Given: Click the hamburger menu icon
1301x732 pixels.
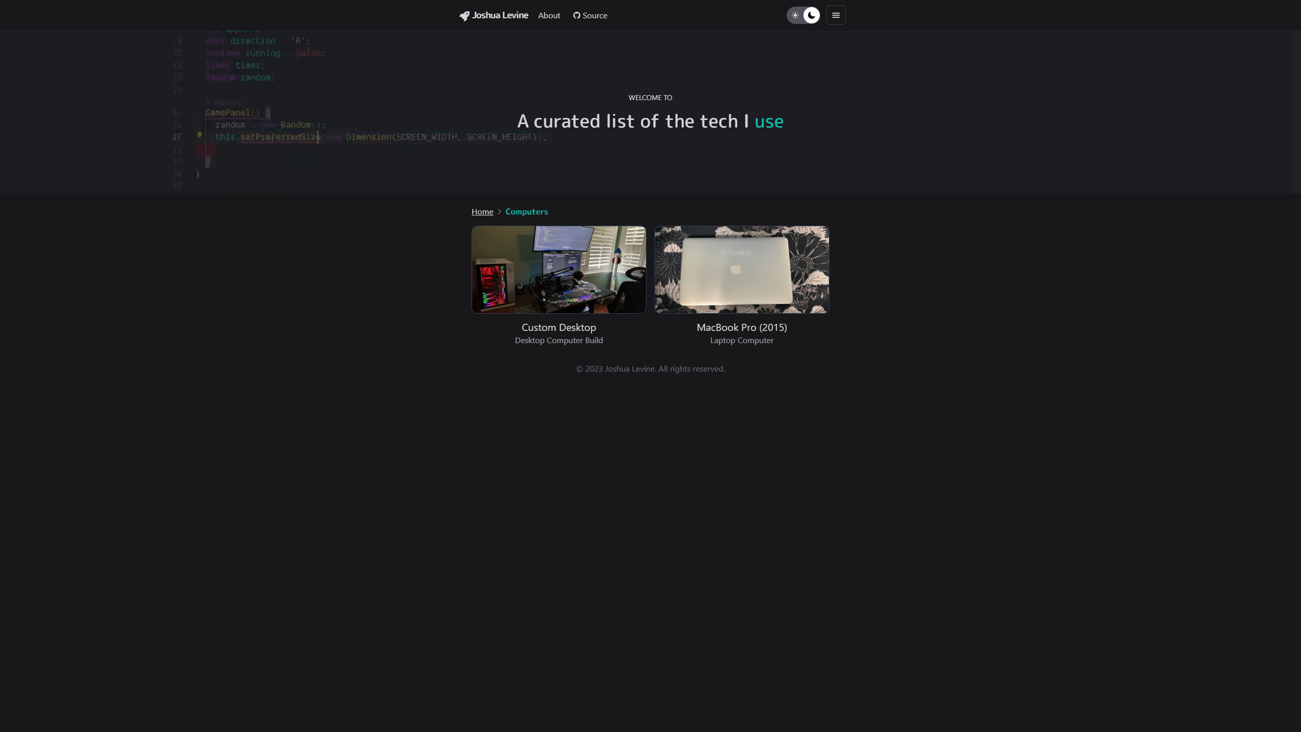Looking at the screenshot, I should pos(835,15).
